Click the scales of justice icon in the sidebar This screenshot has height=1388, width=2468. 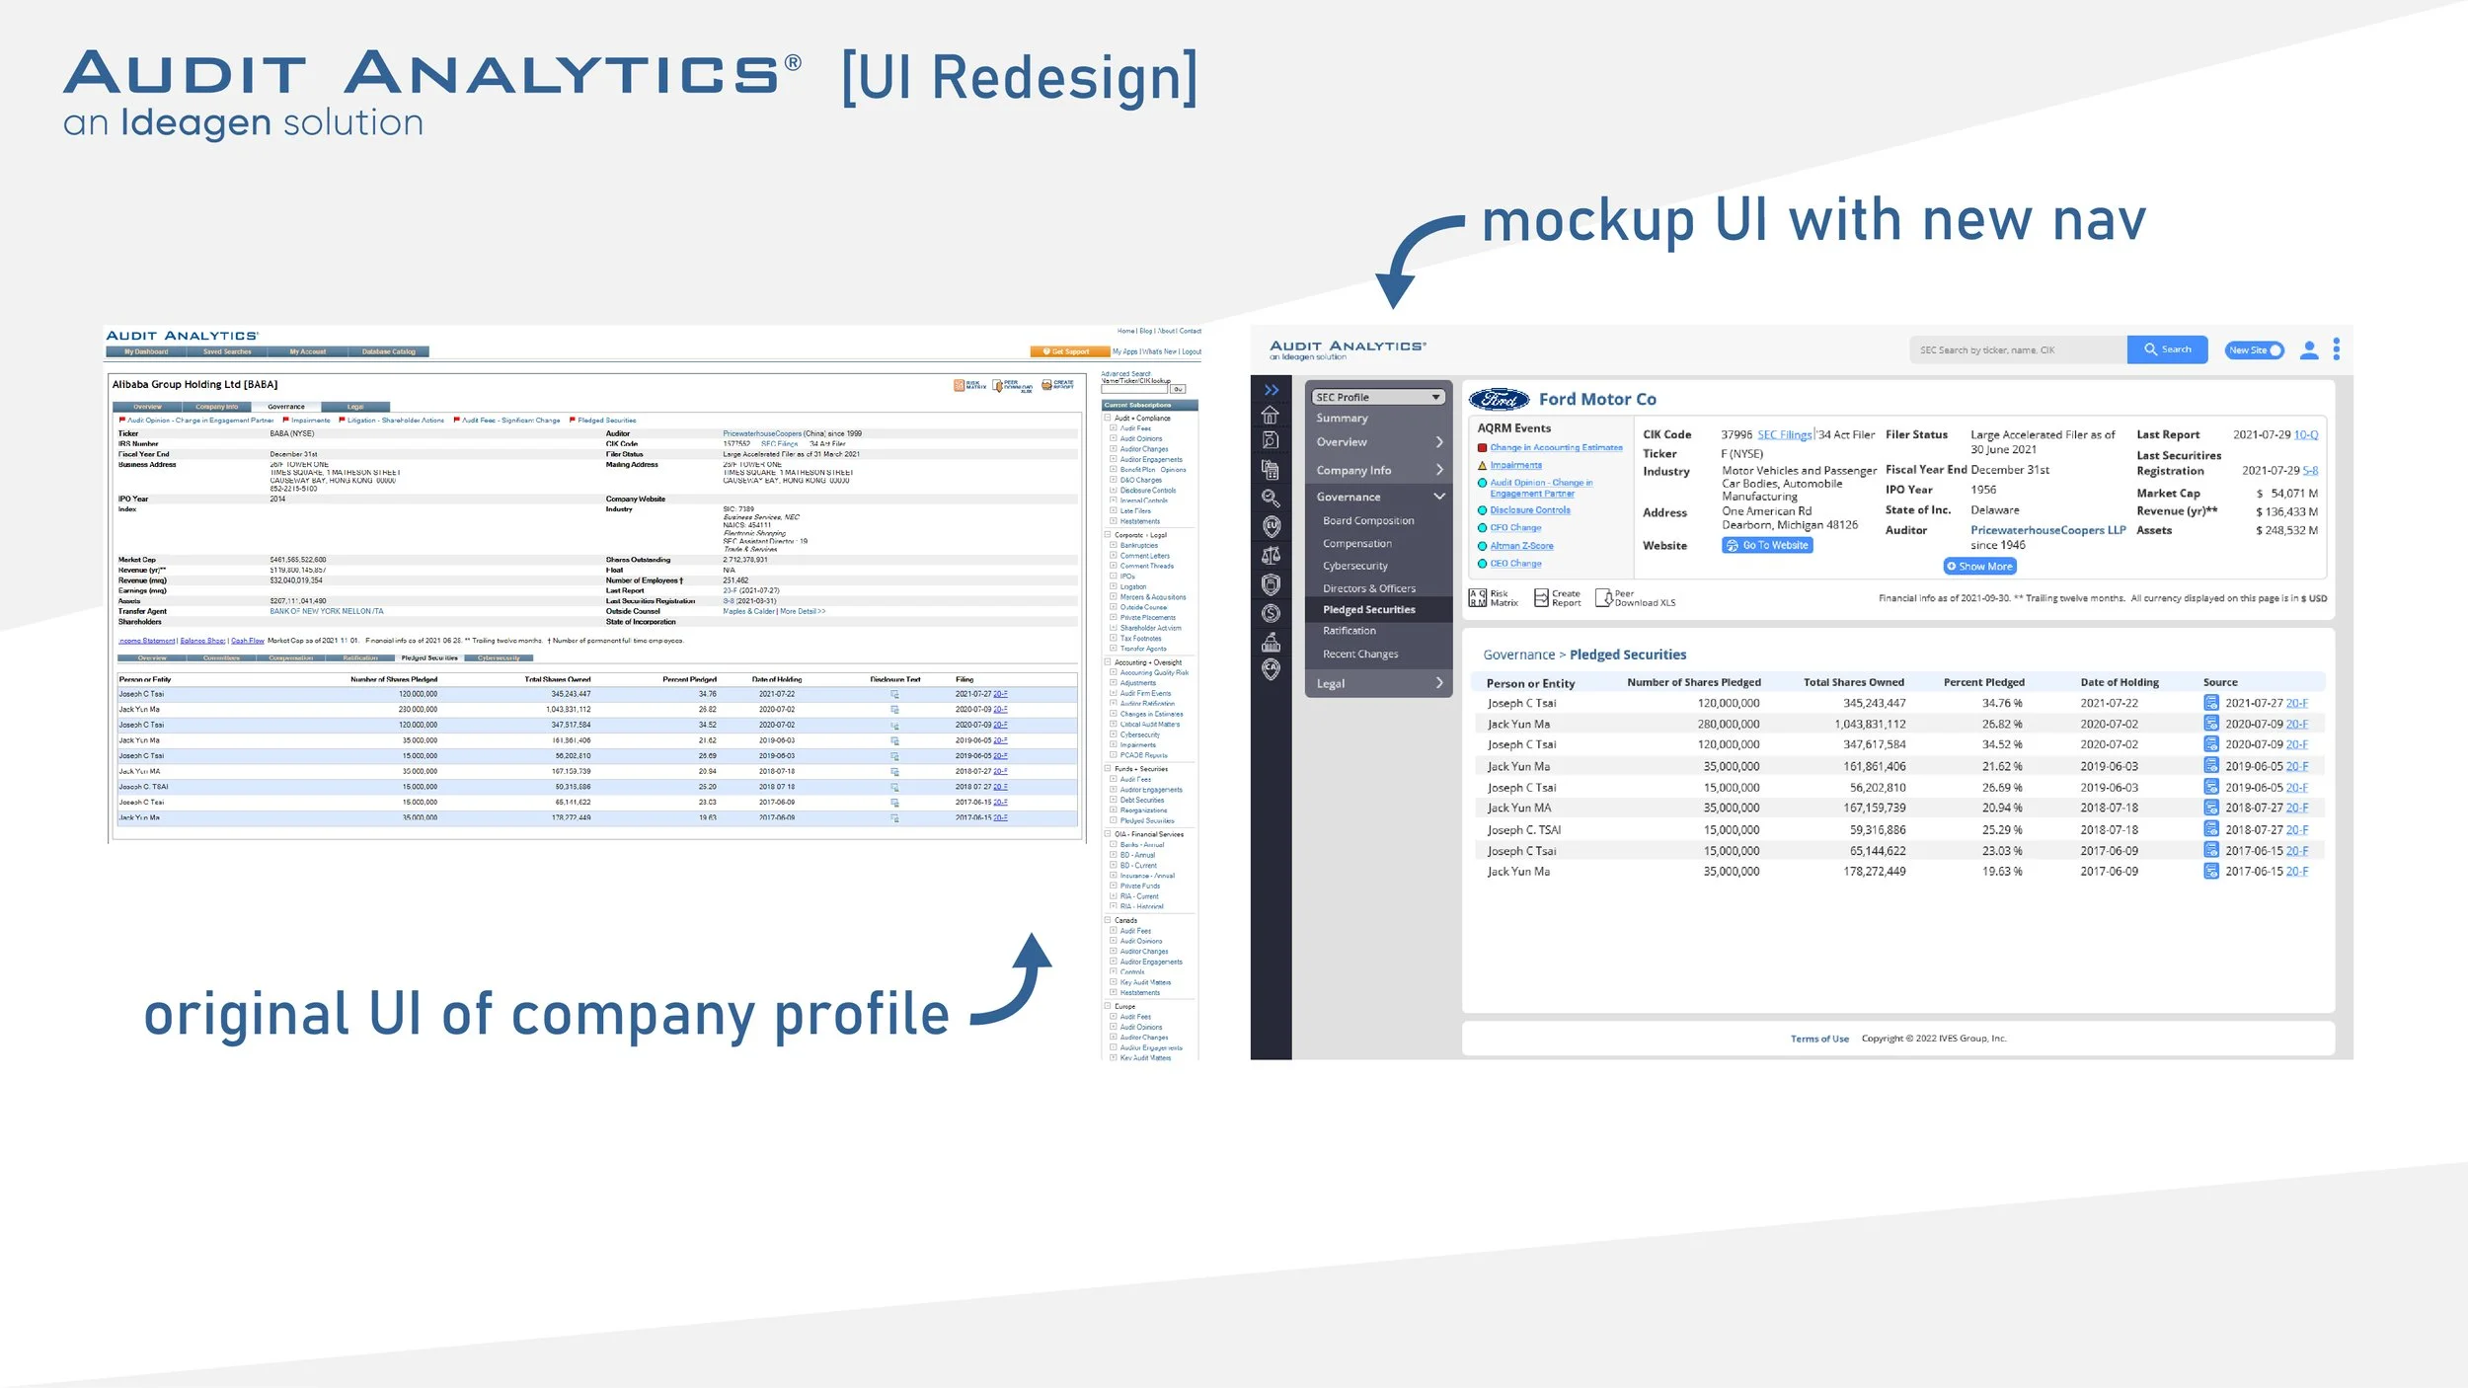pyautogui.click(x=1271, y=556)
